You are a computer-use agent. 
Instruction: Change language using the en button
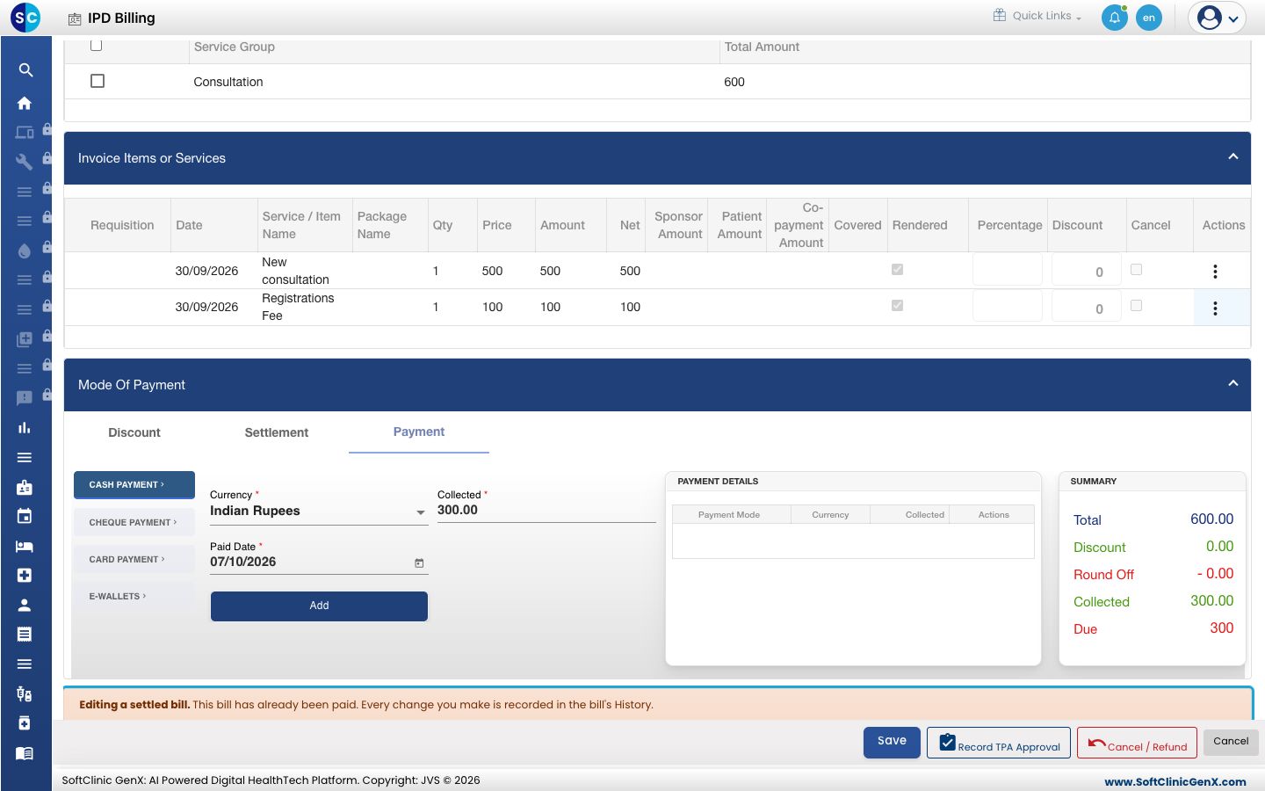(x=1149, y=18)
